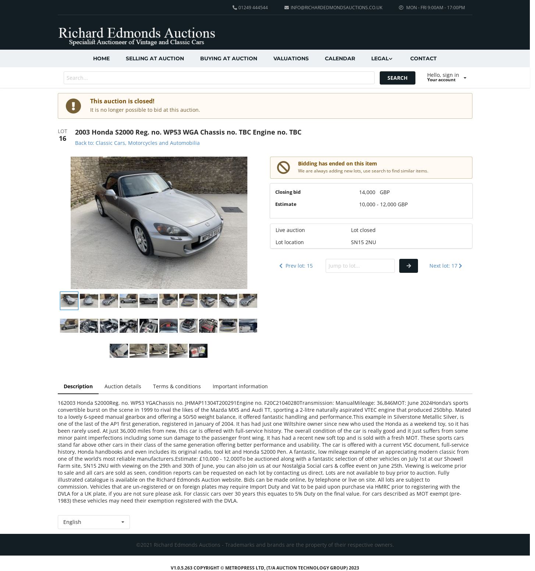This screenshot has width=535, height=571.
Task: Click the left chevron beside Prev lot: 15
Action: click(281, 266)
